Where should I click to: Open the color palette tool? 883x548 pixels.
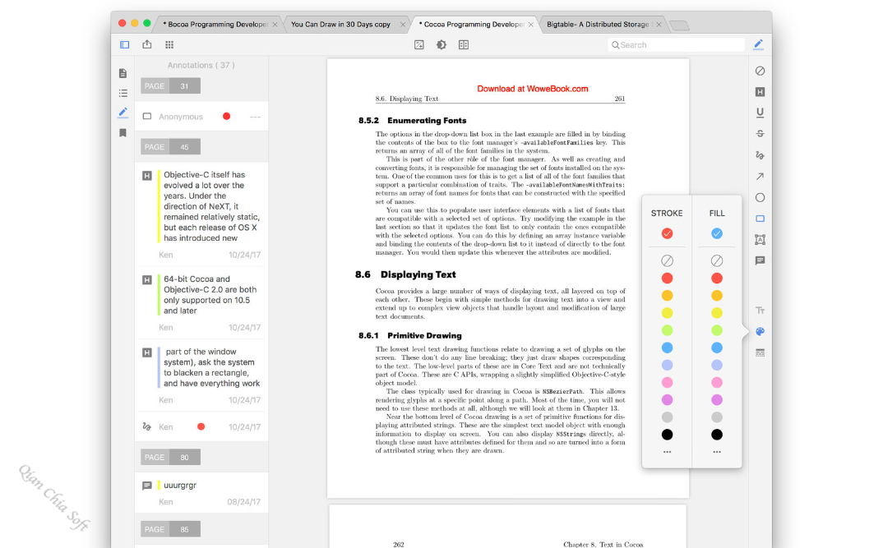(760, 331)
